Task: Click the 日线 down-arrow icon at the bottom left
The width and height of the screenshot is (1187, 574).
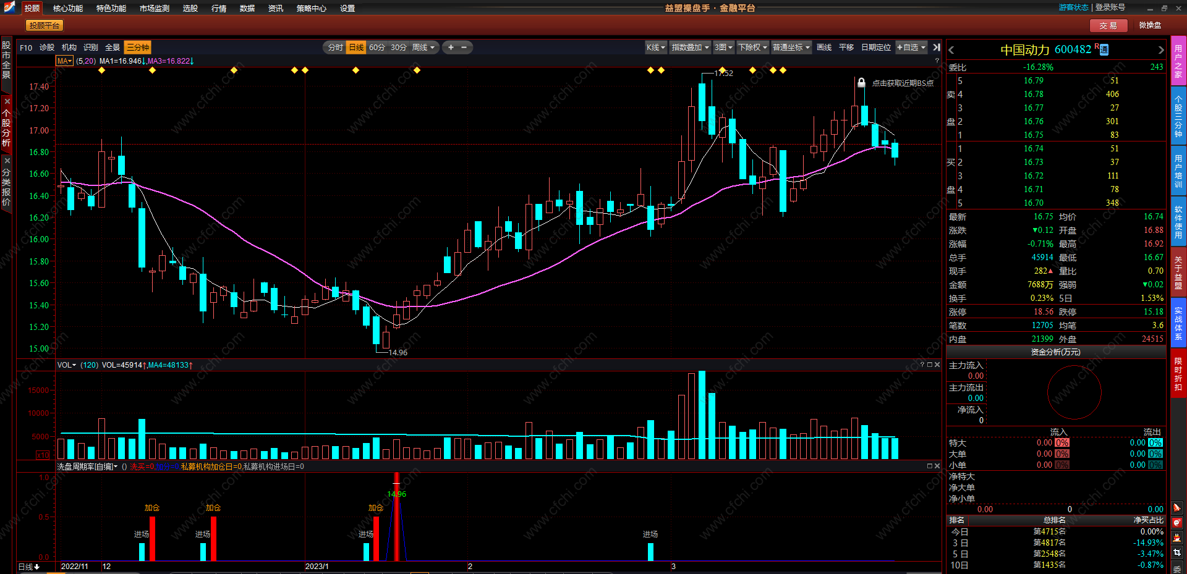Action: click(x=37, y=567)
